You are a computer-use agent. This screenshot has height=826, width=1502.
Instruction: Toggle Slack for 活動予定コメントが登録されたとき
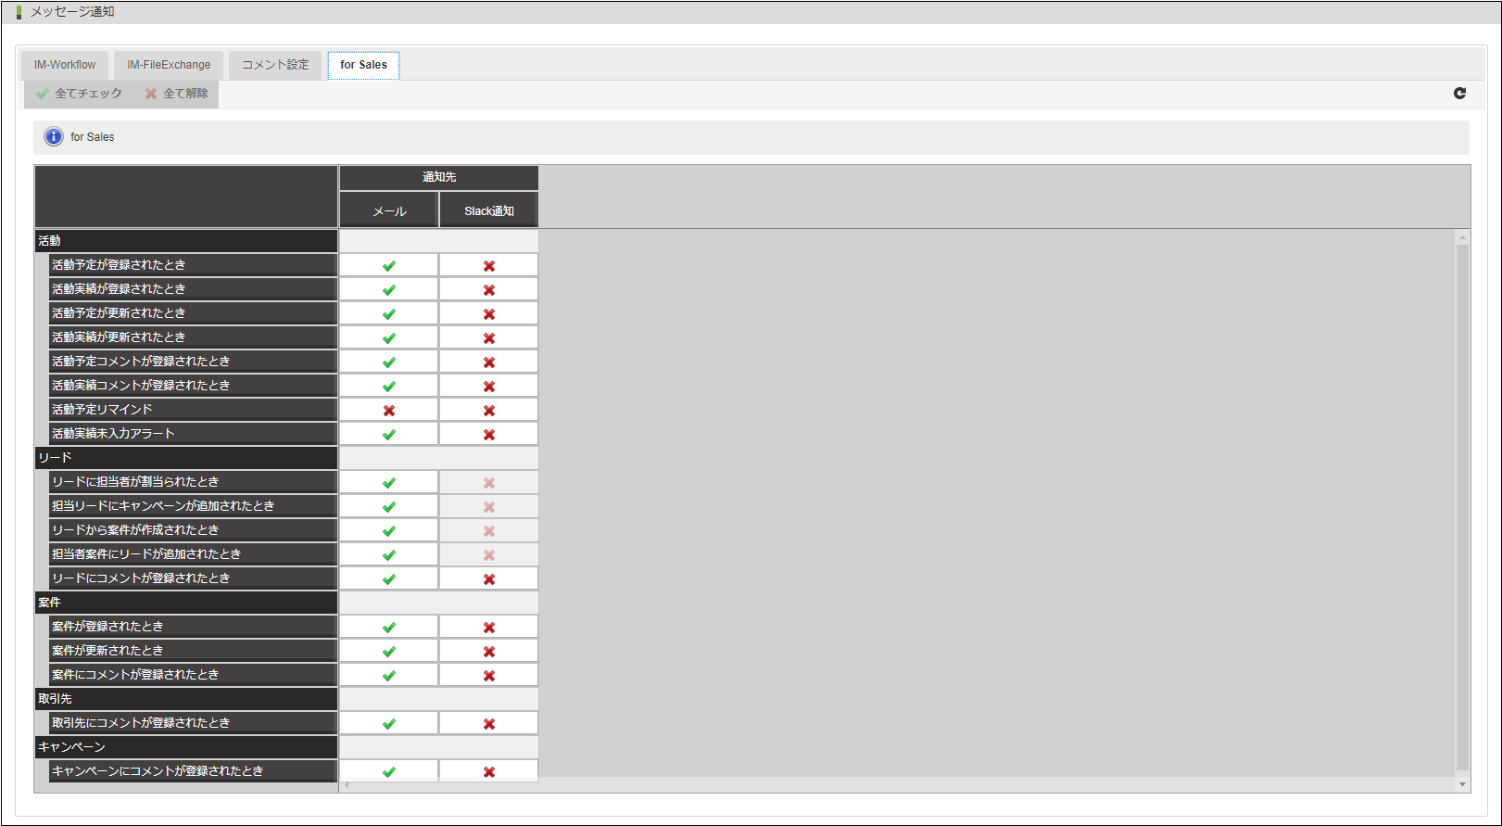pyautogui.click(x=489, y=362)
